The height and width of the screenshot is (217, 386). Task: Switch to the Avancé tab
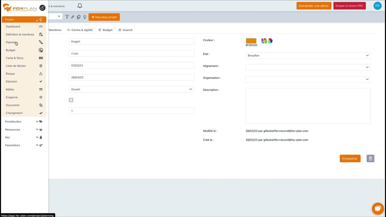125,30
